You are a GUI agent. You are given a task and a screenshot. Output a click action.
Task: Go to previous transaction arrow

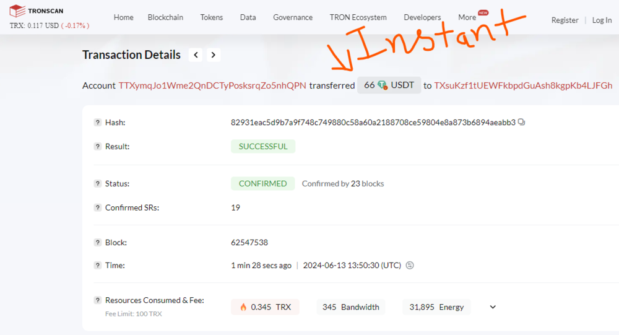coord(196,55)
